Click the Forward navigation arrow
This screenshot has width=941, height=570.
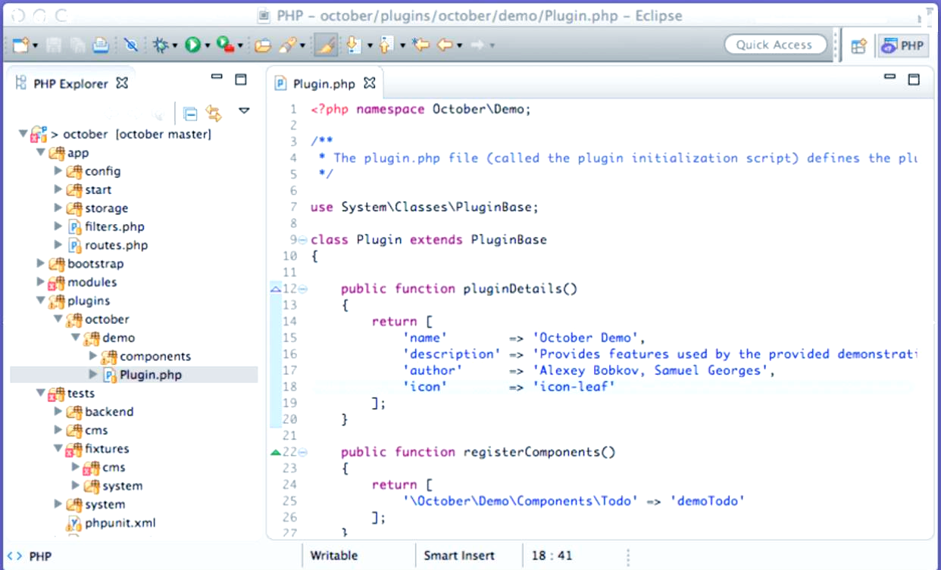click(477, 45)
